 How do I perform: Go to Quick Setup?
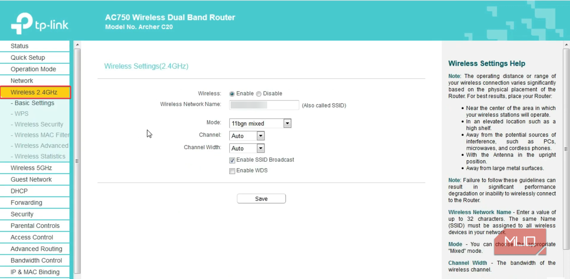pyautogui.click(x=35, y=58)
